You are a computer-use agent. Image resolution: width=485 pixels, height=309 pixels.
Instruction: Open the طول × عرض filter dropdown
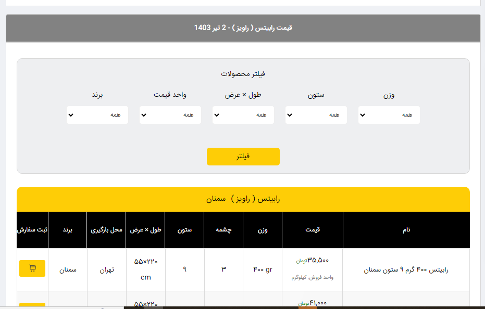[243, 115]
